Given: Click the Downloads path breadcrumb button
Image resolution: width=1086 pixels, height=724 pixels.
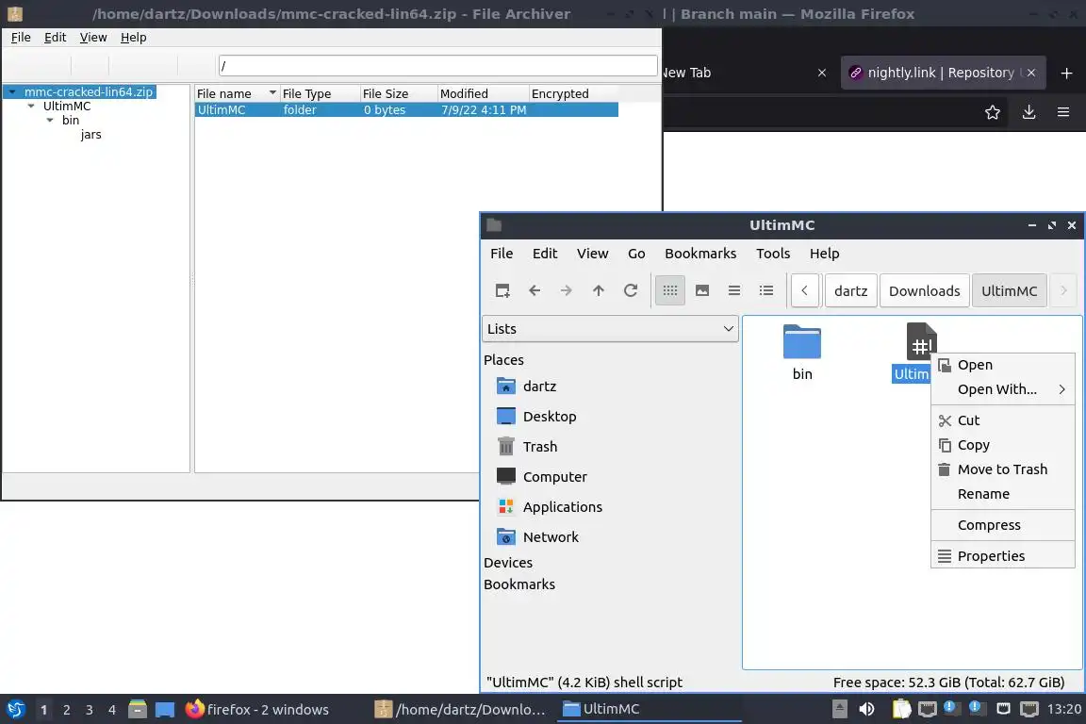Looking at the screenshot, I should point(924,291).
